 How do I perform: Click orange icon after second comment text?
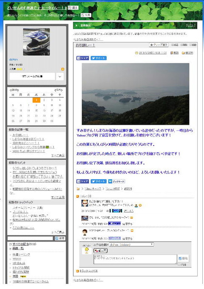(131, 217)
